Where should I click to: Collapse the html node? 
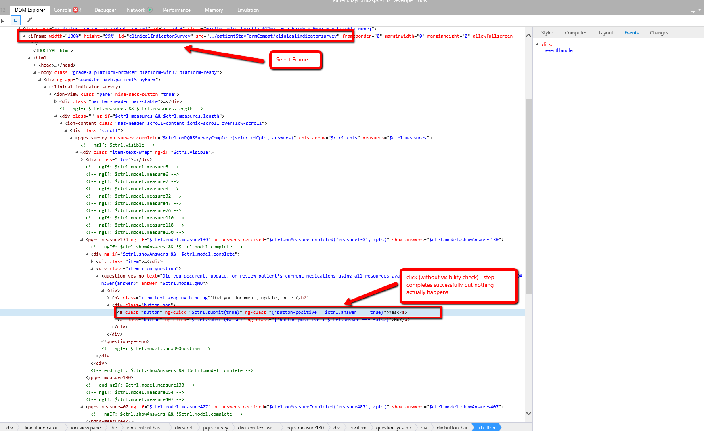(x=29, y=58)
